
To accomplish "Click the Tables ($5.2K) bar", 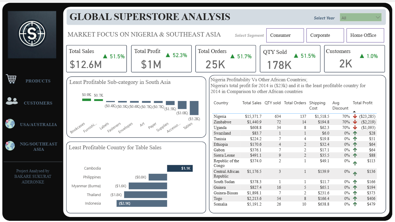I will click(x=194, y=108).
